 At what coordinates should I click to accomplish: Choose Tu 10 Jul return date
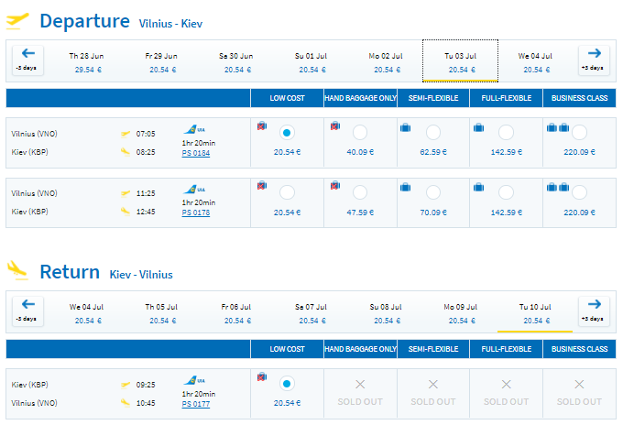tap(535, 313)
